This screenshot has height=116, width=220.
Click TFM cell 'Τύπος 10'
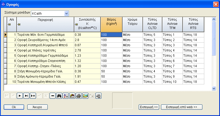(x=172, y=82)
